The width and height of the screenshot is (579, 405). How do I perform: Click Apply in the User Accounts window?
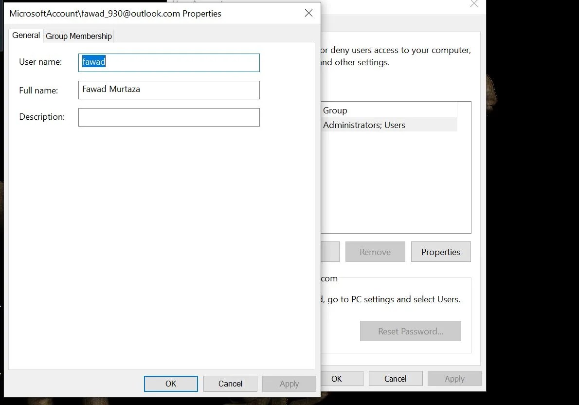click(x=454, y=378)
